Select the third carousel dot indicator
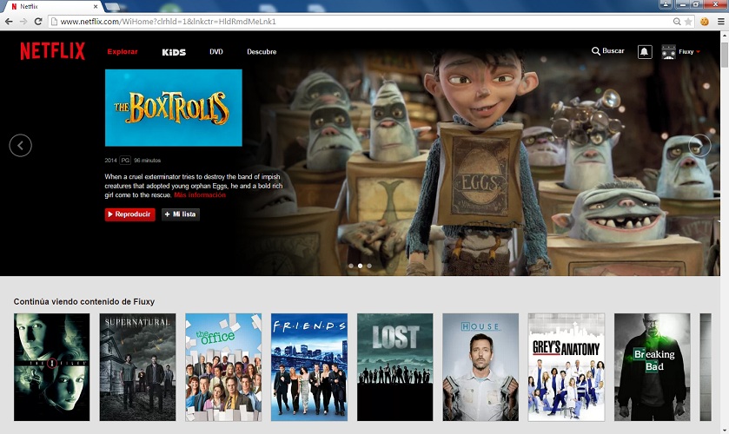729x434 pixels. (369, 266)
